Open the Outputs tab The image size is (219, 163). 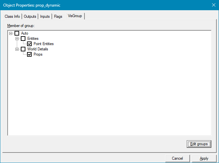pos(30,16)
